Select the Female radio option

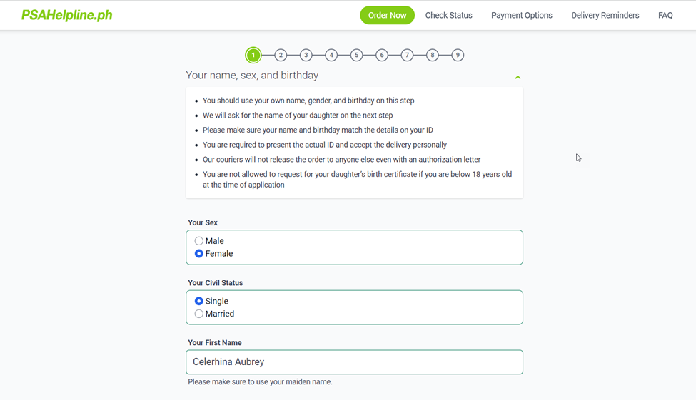click(x=199, y=254)
